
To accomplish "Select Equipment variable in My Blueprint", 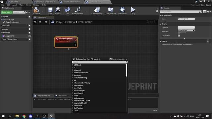I will [9, 36].
